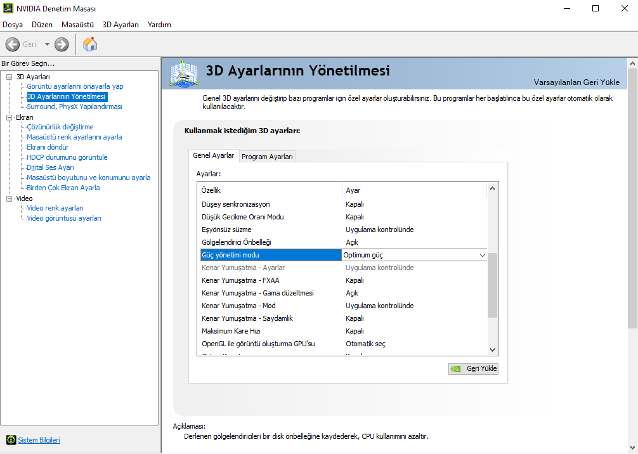Select the Kenar Yumuşatma - Saydamlık row

(343, 318)
